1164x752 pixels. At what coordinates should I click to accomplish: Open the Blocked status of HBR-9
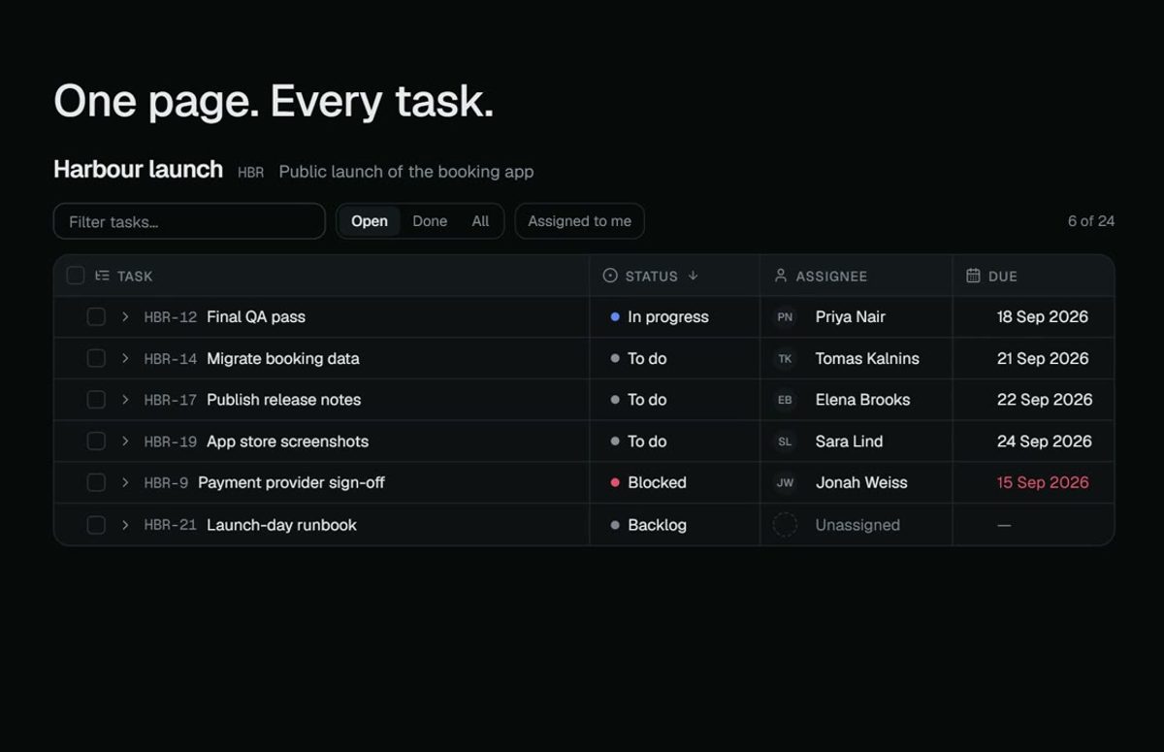(x=648, y=482)
